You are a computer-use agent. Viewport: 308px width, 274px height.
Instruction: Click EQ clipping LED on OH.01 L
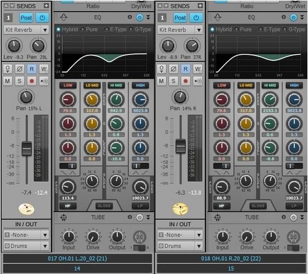click(x=130, y=17)
